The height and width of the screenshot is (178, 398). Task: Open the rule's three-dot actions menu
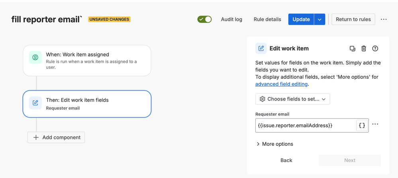click(384, 19)
